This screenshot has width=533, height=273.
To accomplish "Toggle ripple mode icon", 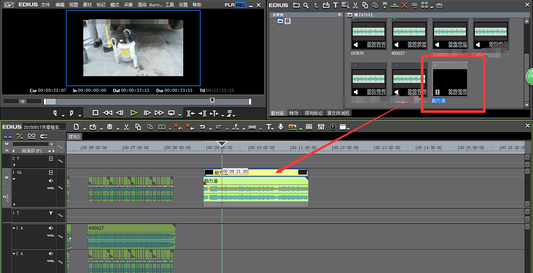I will 20,136.
